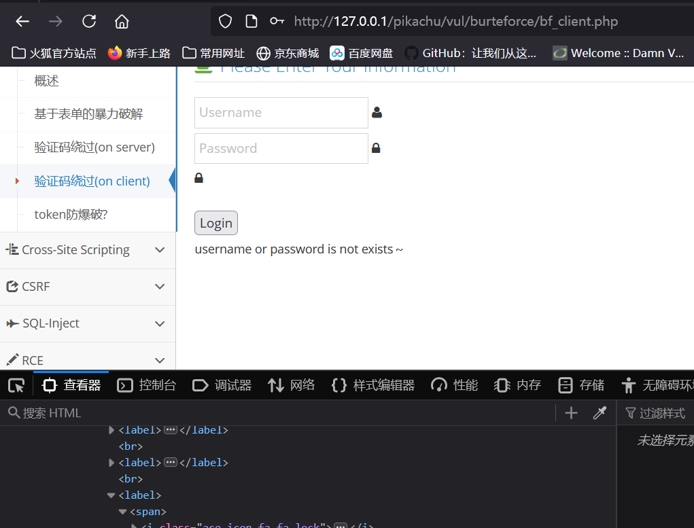The height and width of the screenshot is (528, 694).
Task: Switch to the 无障碍环境 accessibility tab
Action: (x=657, y=385)
